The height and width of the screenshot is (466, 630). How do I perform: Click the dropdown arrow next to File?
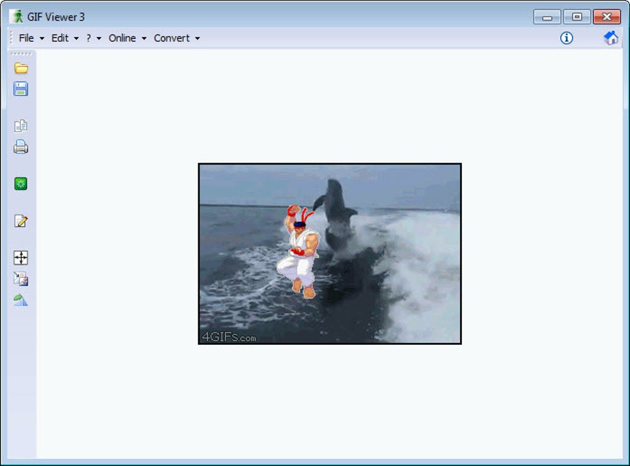click(x=42, y=38)
